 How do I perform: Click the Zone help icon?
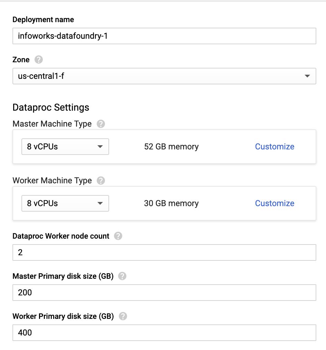coord(39,59)
